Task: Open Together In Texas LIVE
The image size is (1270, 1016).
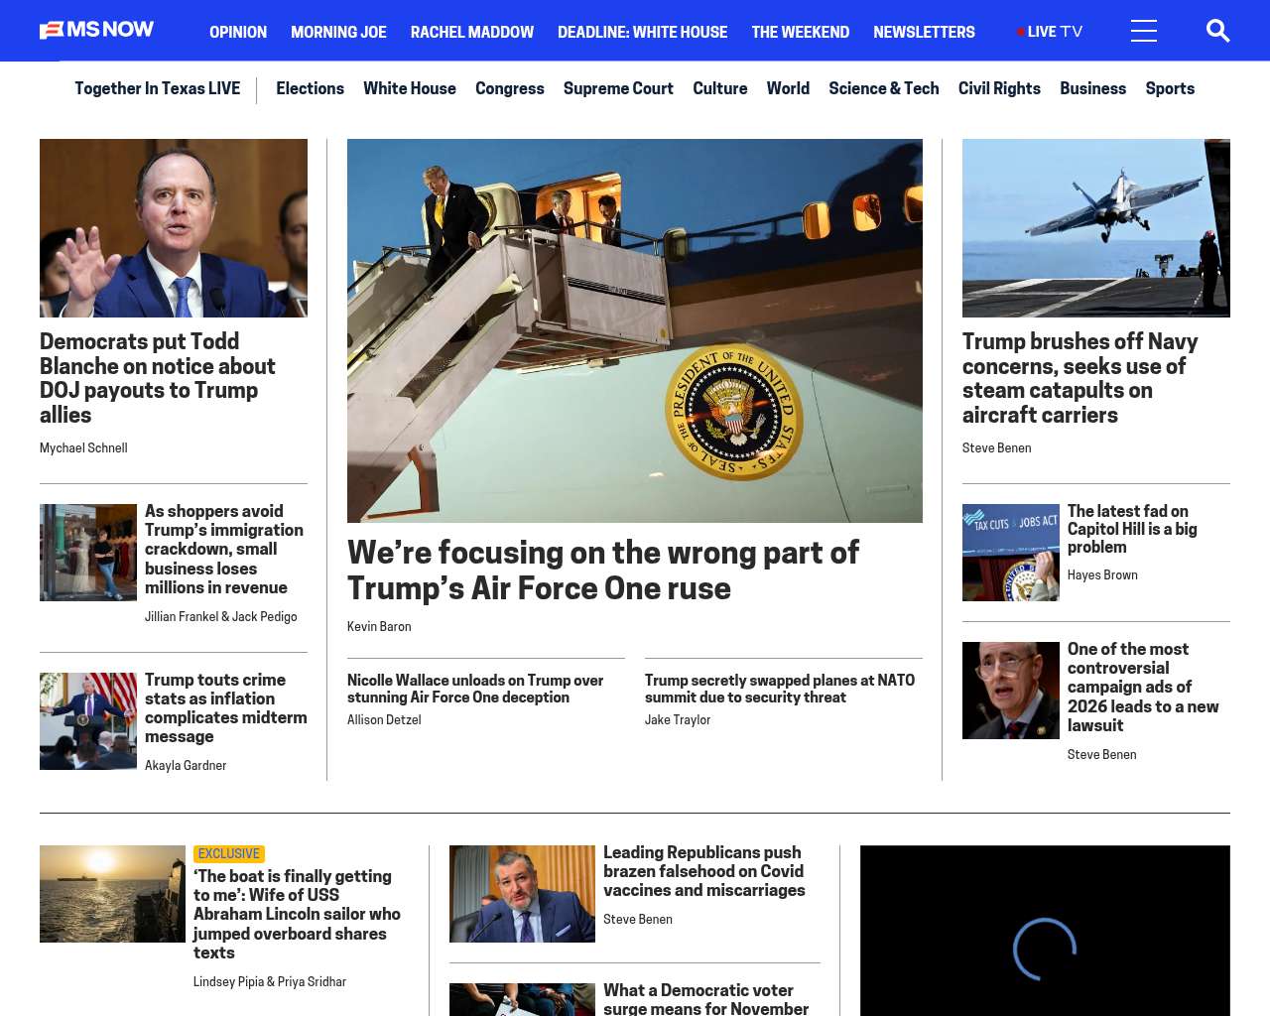Action: pos(158,88)
